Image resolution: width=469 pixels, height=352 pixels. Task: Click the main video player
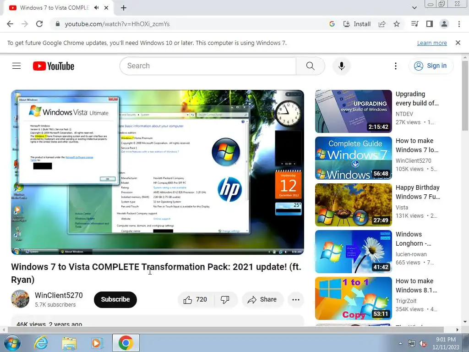pyautogui.click(x=158, y=172)
